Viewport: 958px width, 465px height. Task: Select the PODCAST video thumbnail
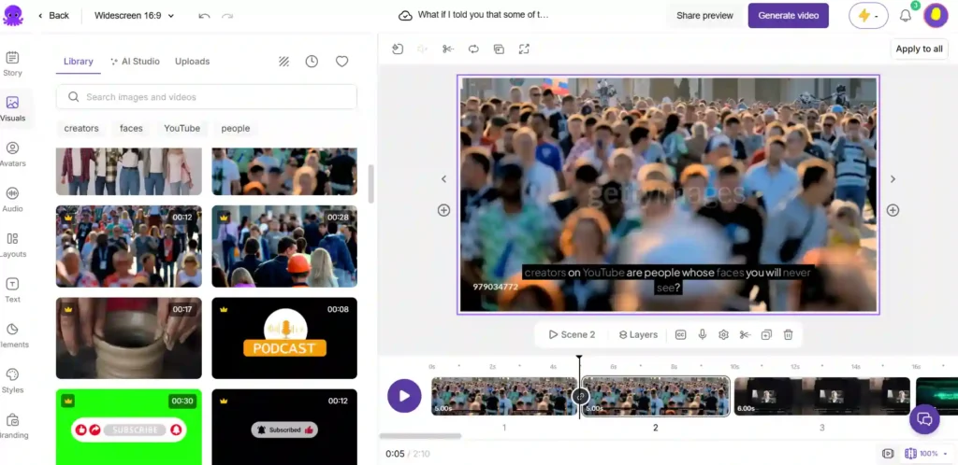pyautogui.click(x=284, y=338)
